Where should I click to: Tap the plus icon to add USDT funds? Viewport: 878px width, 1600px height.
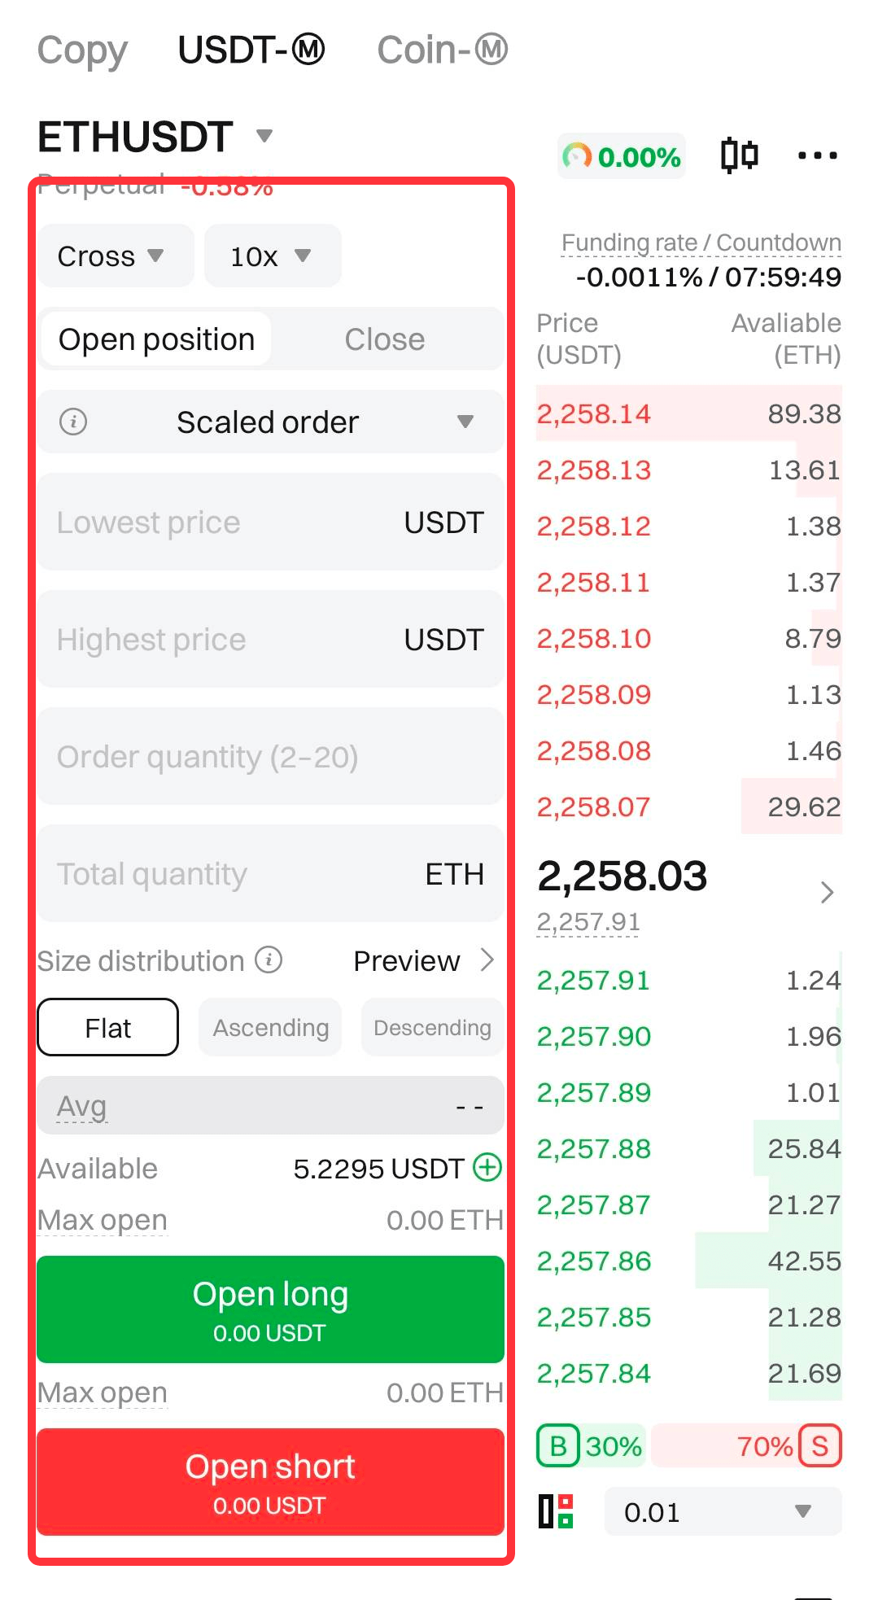point(487,1168)
